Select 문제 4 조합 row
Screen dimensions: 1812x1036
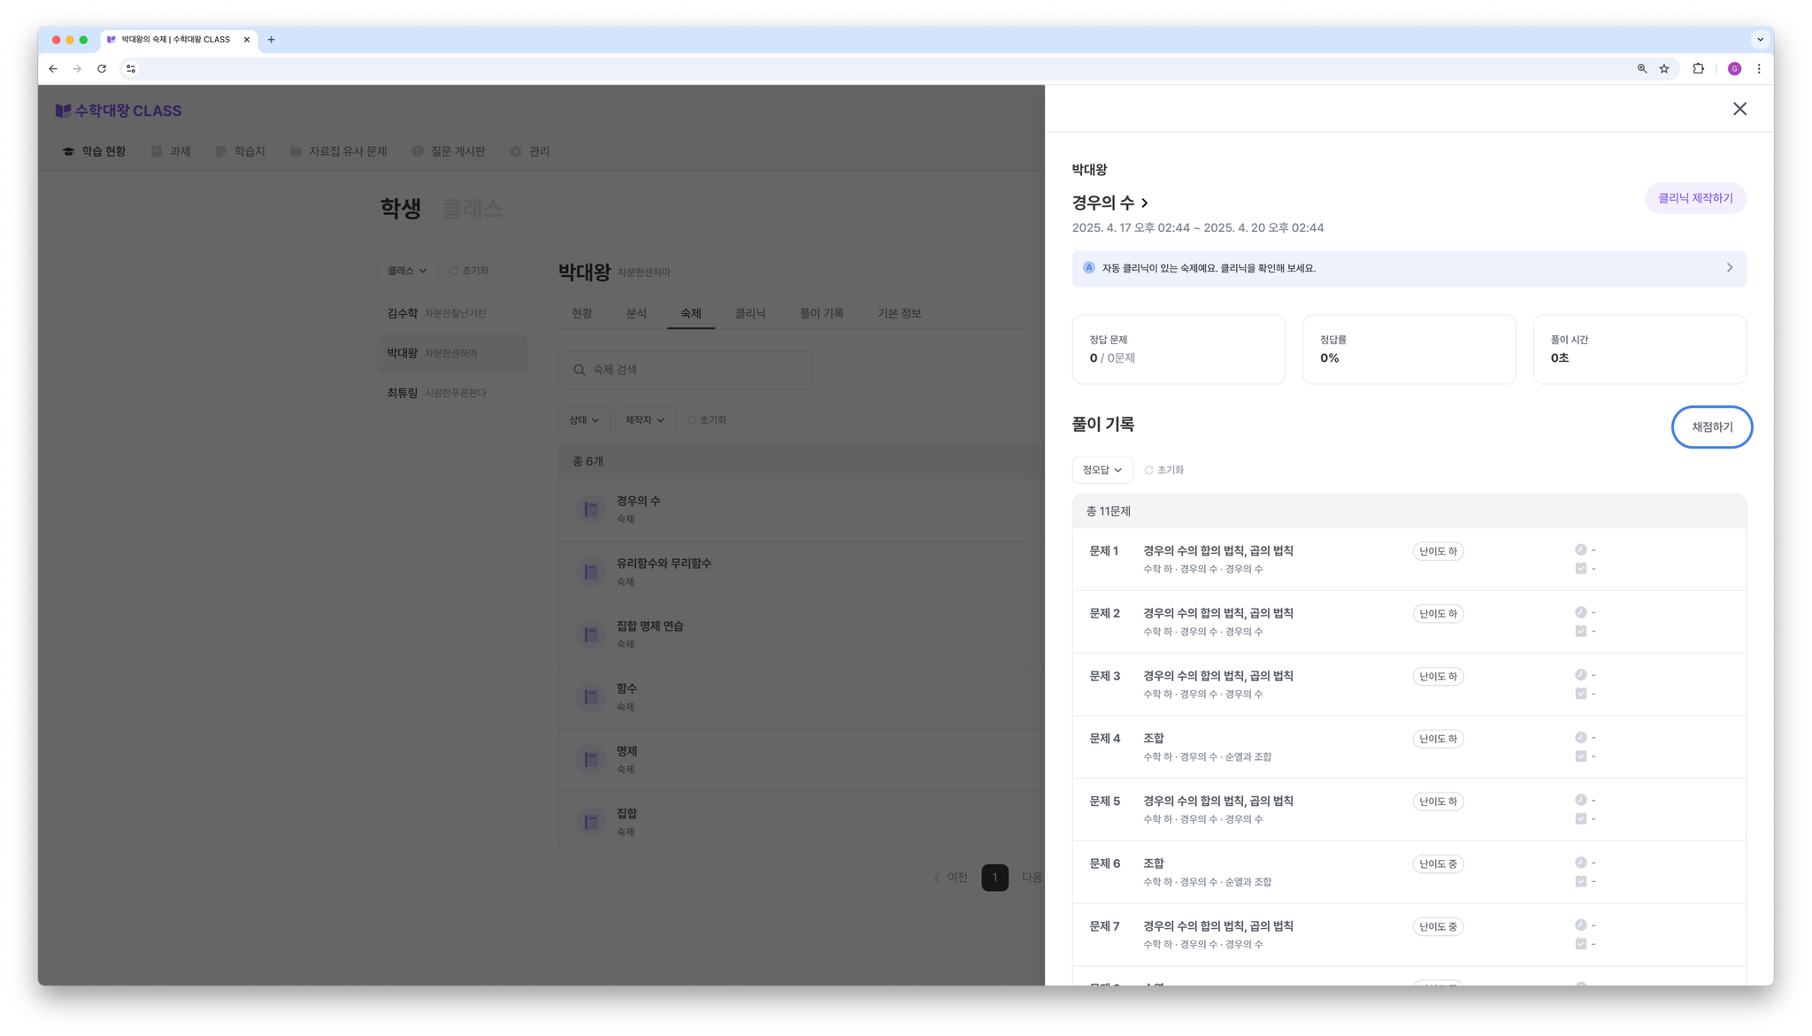coord(1409,748)
